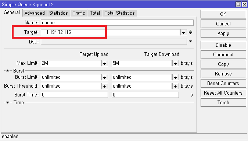248x141 pixels.
Task: Open the Statistics tab
Action: pyautogui.click(x=58, y=13)
